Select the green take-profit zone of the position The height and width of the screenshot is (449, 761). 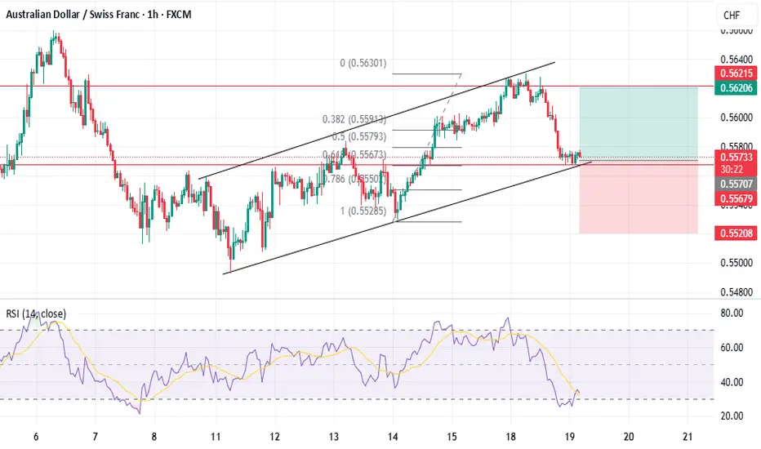(639, 123)
